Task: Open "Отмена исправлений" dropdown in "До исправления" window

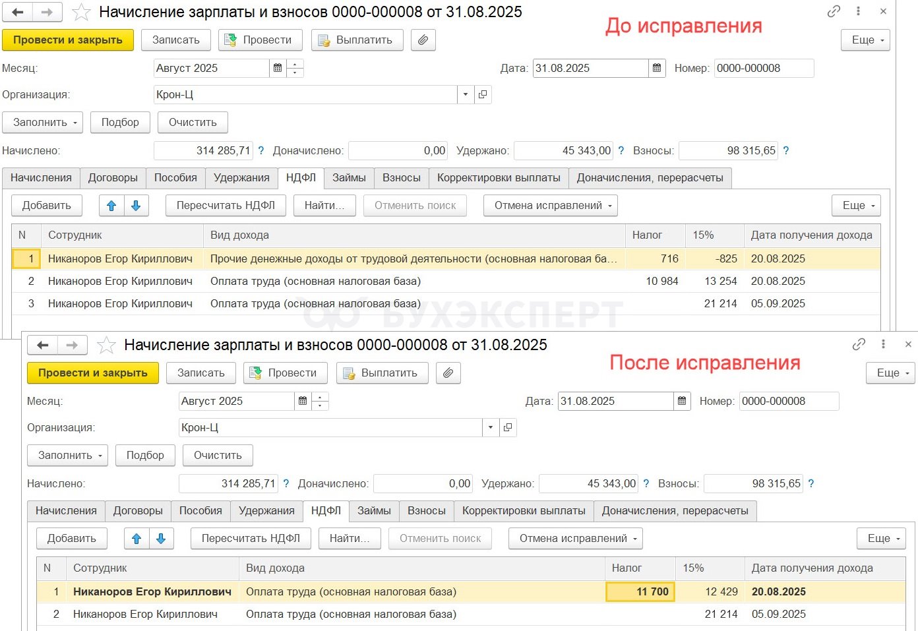Action: pos(551,206)
